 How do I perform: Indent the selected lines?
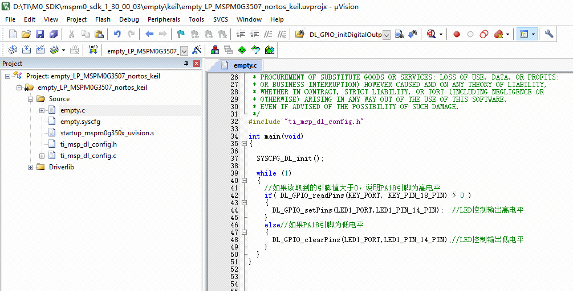point(241,34)
